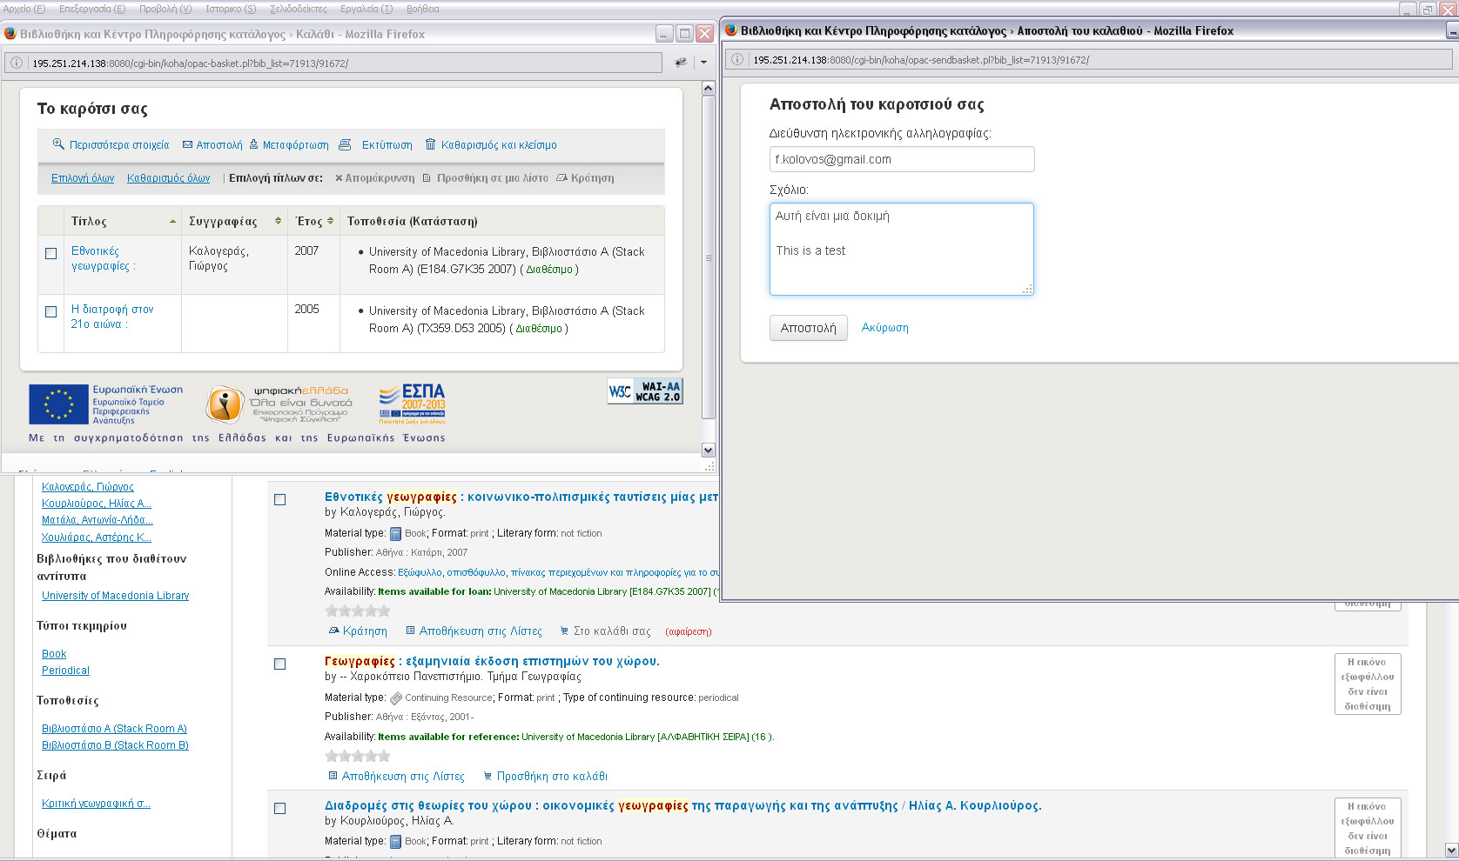Click the star rating under Εθνοτικές γεωγραφίες
The height and width of the screenshot is (861, 1459).
click(x=357, y=611)
